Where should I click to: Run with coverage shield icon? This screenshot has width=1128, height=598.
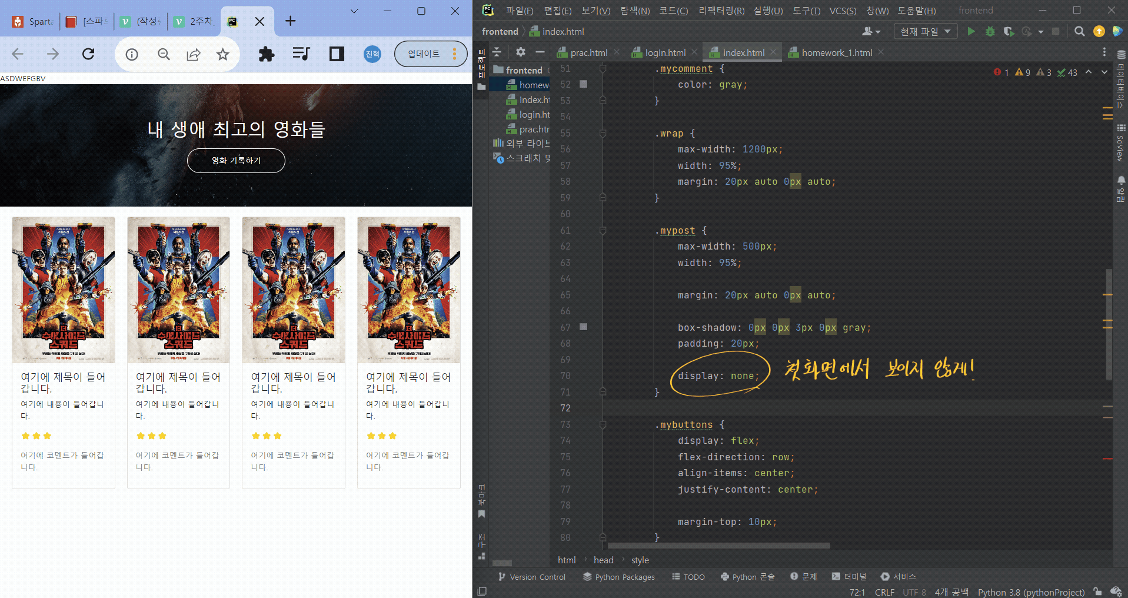(1009, 31)
